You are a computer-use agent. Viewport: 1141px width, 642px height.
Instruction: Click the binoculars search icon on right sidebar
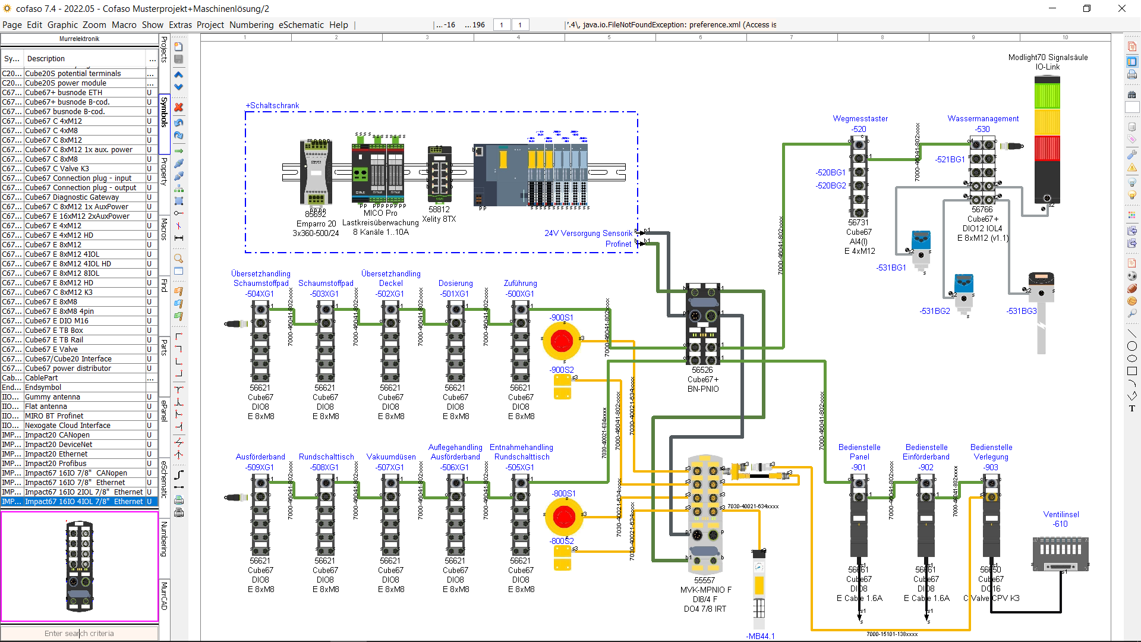(x=1132, y=93)
